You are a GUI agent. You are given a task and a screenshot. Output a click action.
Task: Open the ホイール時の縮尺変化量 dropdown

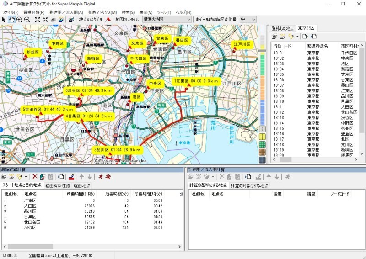254,20
